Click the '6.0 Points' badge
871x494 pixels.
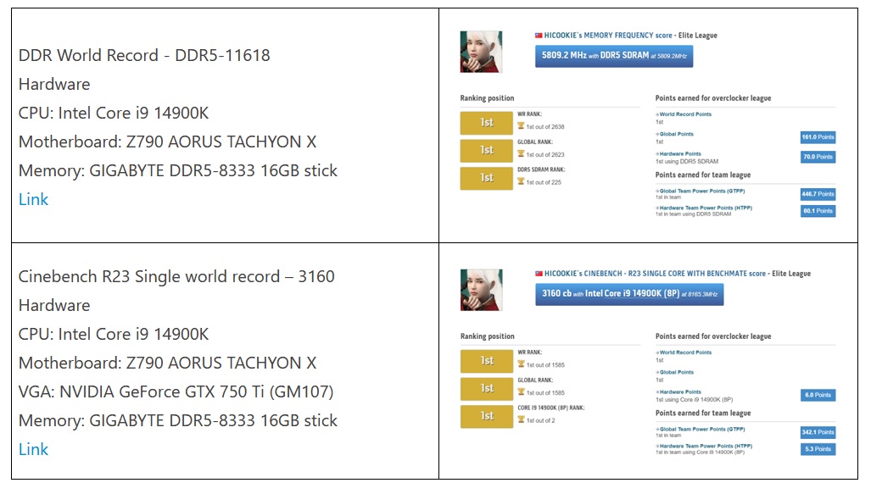(818, 395)
